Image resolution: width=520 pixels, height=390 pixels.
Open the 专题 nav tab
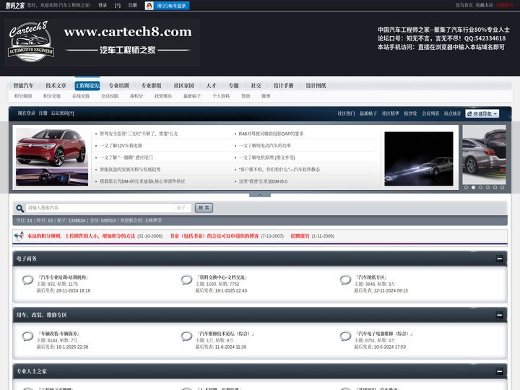point(234,85)
